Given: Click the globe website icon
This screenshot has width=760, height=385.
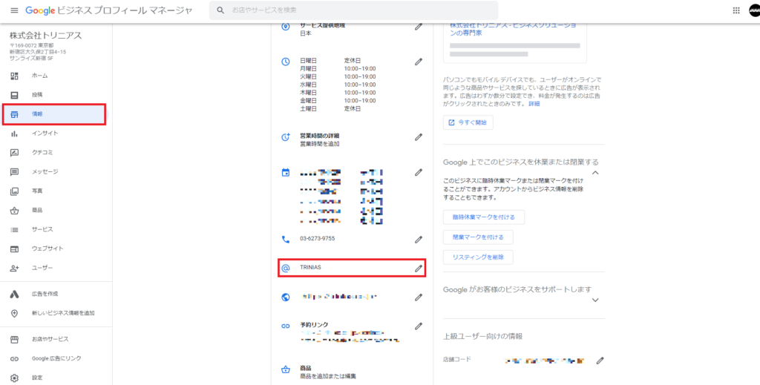Looking at the screenshot, I should coord(286,297).
